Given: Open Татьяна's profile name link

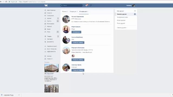Looking at the screenshot, I should pyautogui.click(x=78, y=17).
